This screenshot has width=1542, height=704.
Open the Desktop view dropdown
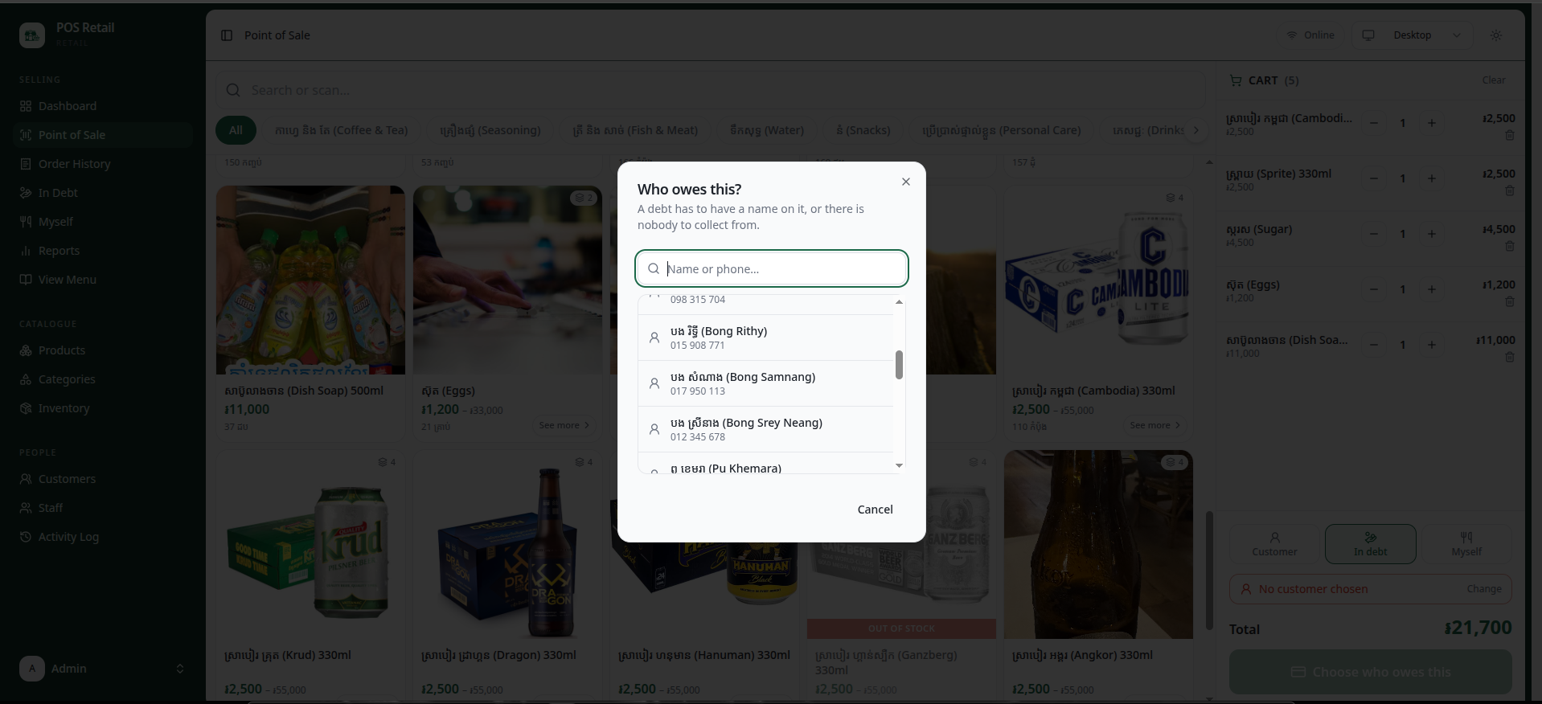pos(1413,35)
